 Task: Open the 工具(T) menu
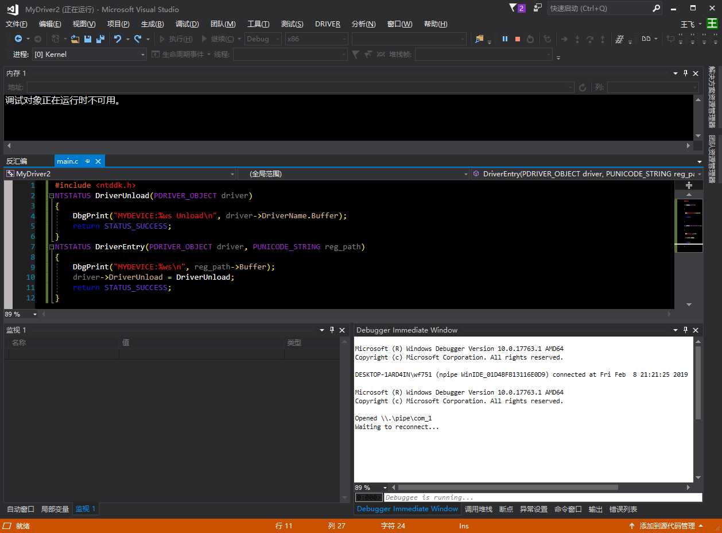pyautogui.click(x=258, y=24)
